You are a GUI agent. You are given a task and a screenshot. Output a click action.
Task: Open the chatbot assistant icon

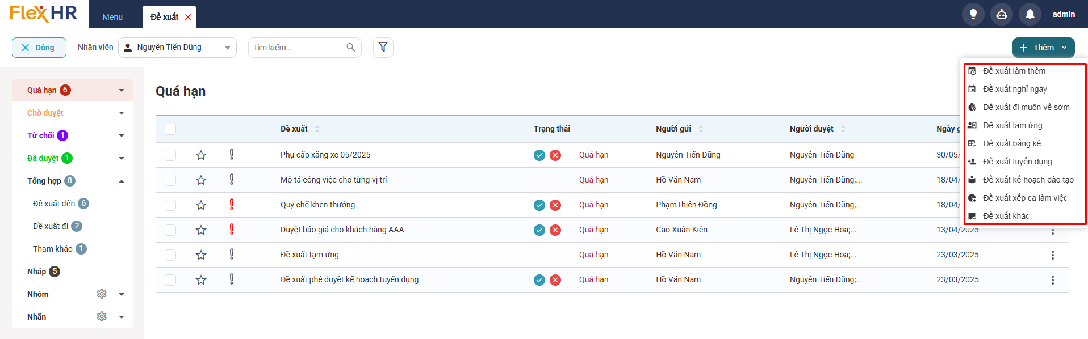[x=1002, y=14]
